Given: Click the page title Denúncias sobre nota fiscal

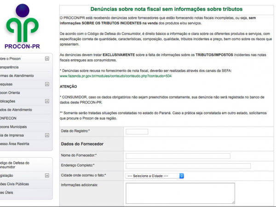Looking at the screenshot, I should pyautogui.click(x=167, y=9).
